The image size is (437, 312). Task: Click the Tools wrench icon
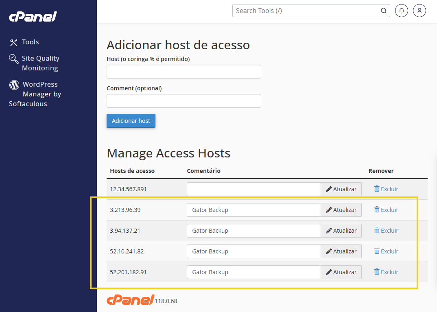(x=13, y=42)
